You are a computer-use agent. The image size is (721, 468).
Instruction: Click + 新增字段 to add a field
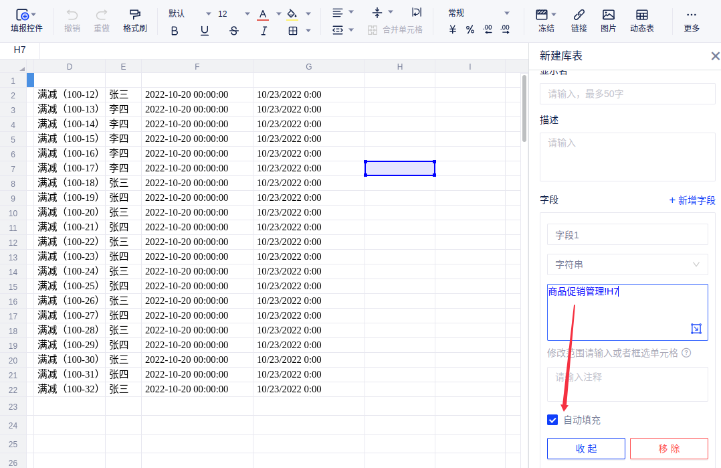[x=692, y=200]
